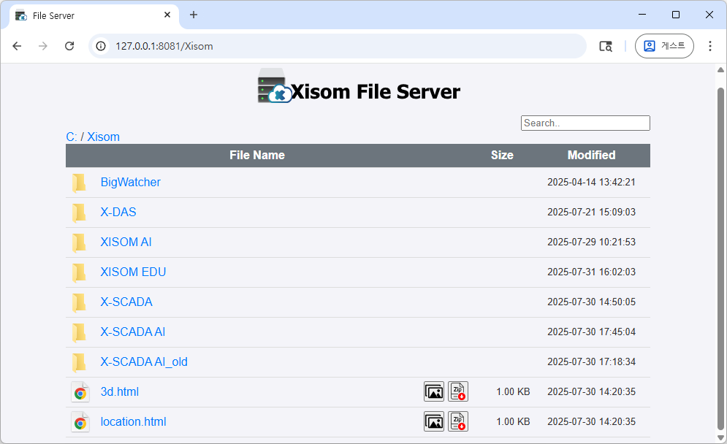View site information icon in address bar
Screen dimensions: 727x444
pos(101,46)
